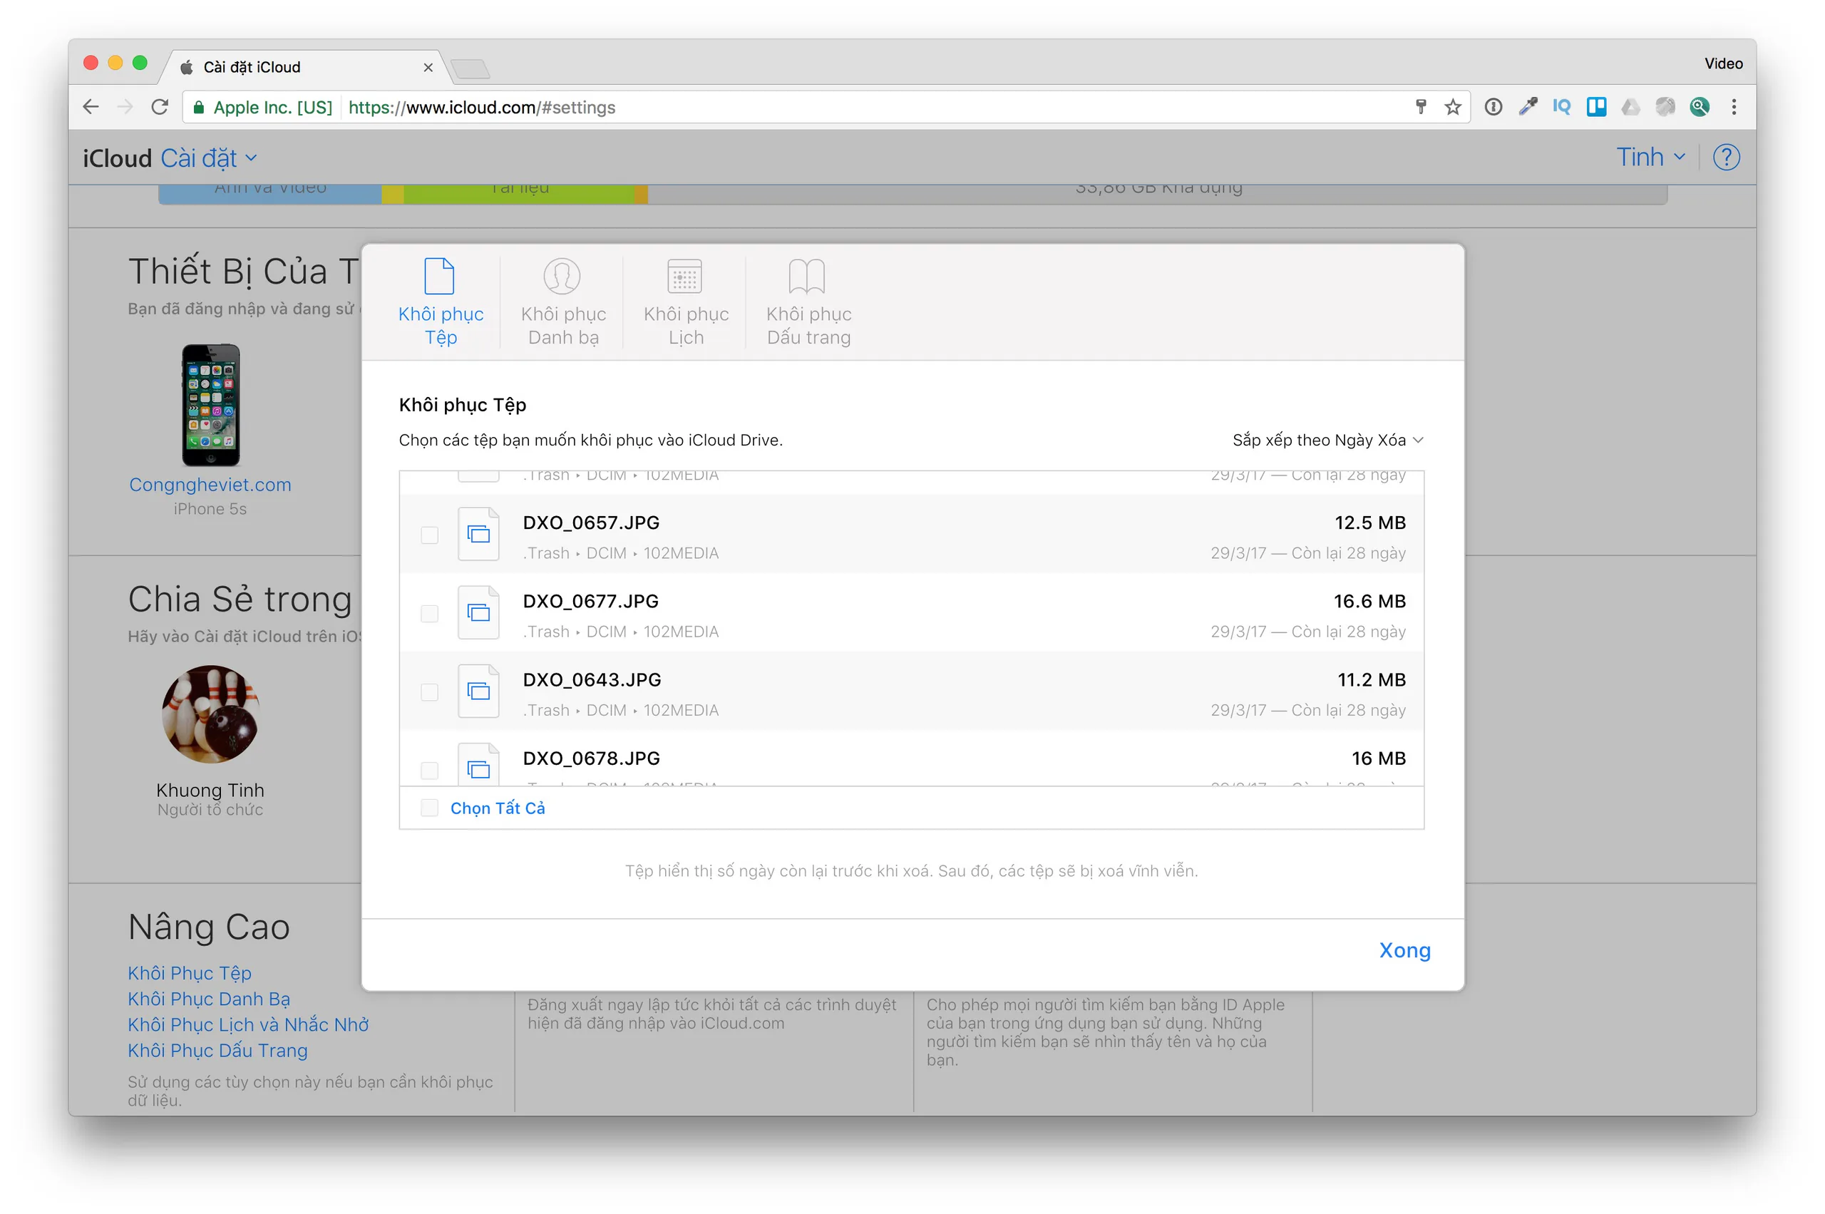Click the secure lock Apple Inc. badge
Screen dimensions: 1825x1214
262,107
